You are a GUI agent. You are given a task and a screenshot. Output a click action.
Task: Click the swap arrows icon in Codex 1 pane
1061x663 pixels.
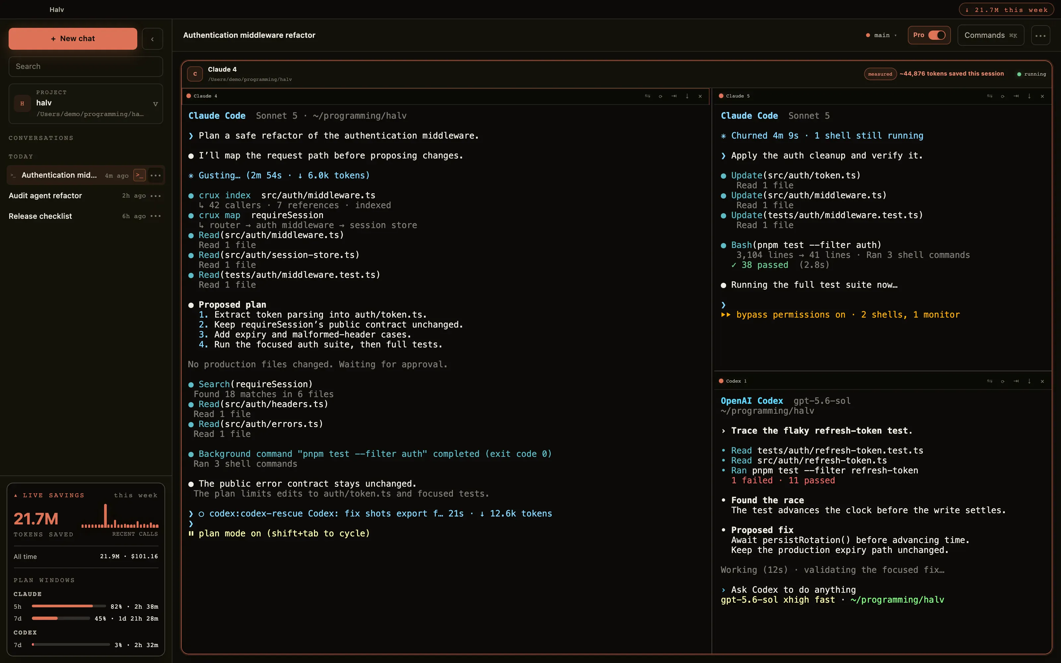(989, 381)
